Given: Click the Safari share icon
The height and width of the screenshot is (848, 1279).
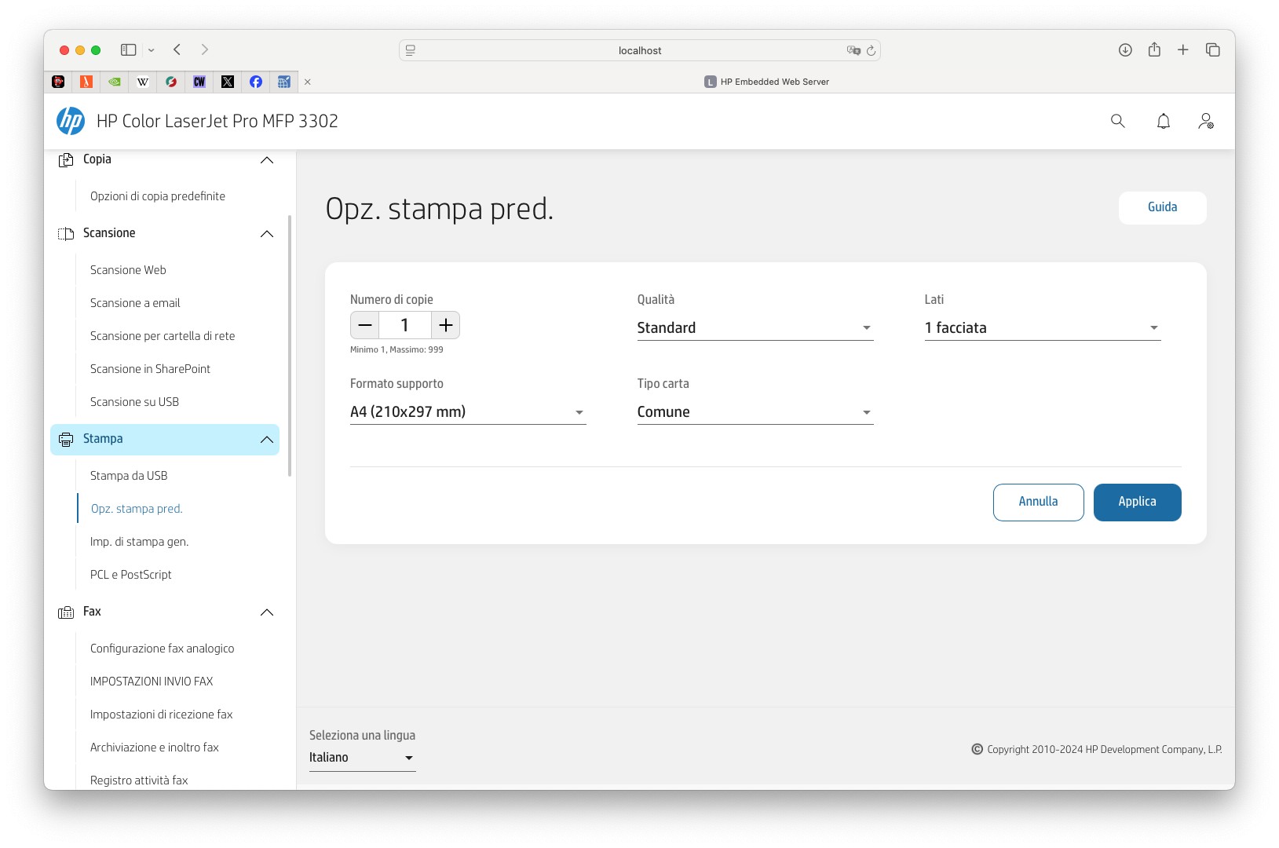Looking at the screenshot, I should point(1154,49).
